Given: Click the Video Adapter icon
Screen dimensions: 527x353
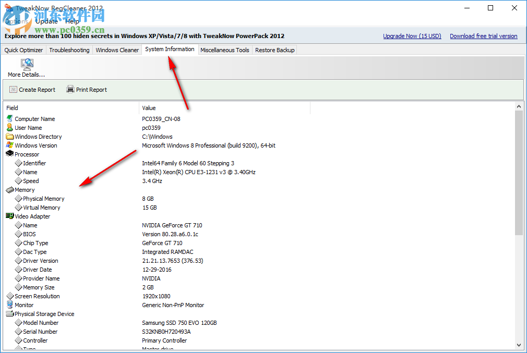Looking at the screenshot, I should pos(9,216).
